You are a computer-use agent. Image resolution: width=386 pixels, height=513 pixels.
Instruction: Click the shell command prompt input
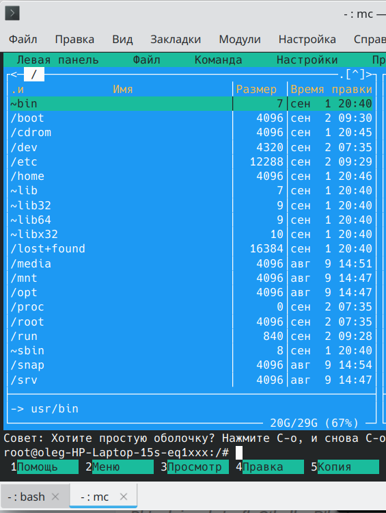click(x=239, y=453)
